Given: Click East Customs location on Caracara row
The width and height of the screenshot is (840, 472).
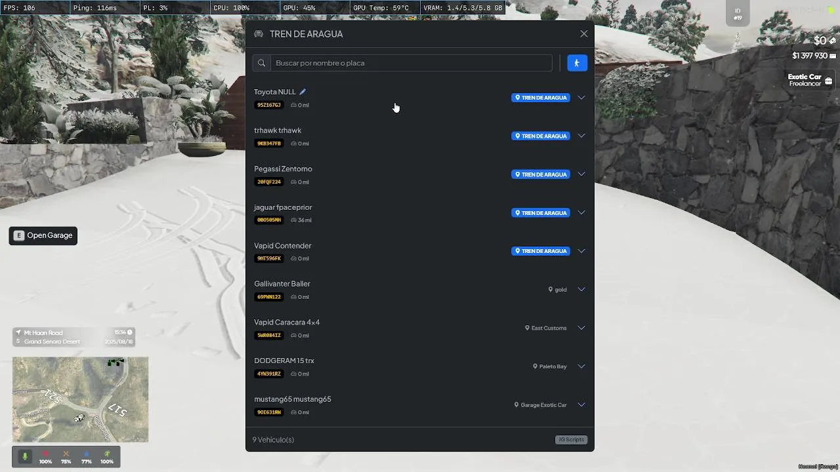Looking at the screenshot, I should 546,328.
